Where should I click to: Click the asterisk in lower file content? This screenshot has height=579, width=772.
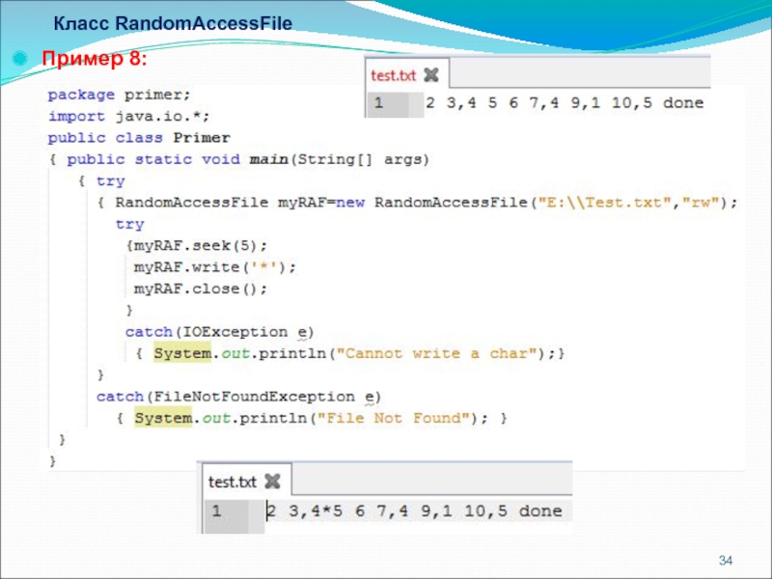pos(326,511)
